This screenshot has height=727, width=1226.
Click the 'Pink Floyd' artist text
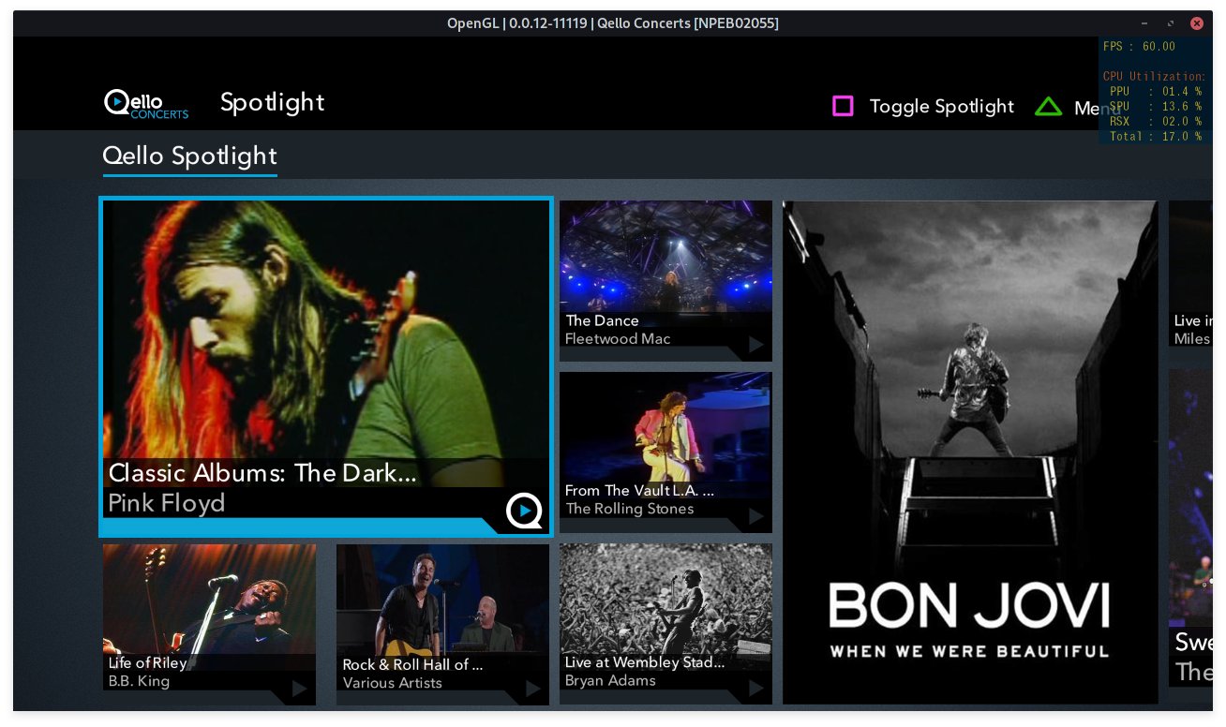click(x=167, y=503)
